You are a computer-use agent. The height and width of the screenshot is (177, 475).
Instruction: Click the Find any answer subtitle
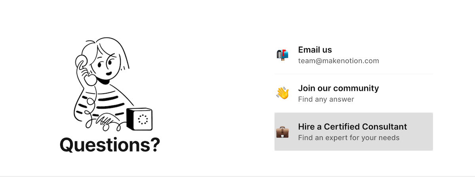pos(326,99)
